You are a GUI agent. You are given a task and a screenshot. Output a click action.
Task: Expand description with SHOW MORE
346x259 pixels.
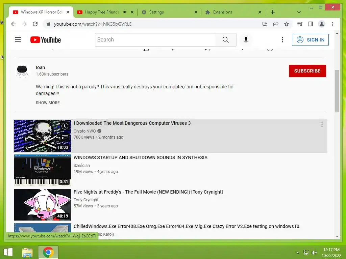click(x=48, y=103)
